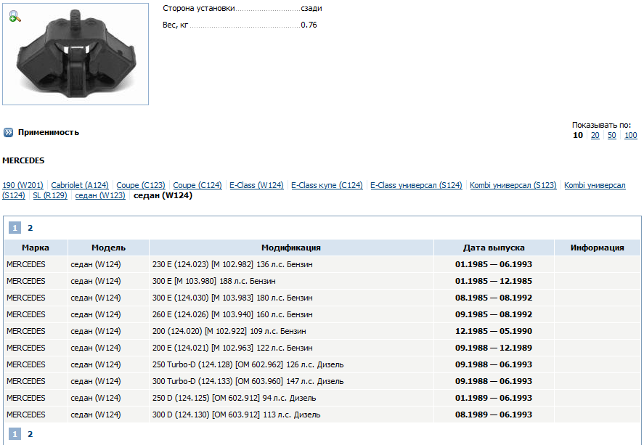
Task: Select the 300 Turbo-D (124.133) row
Action: (x=322, y=381)
